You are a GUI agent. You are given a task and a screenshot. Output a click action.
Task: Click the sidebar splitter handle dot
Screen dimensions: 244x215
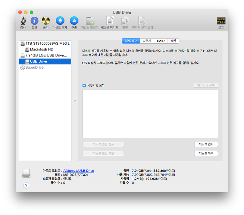tap(75, 101)
